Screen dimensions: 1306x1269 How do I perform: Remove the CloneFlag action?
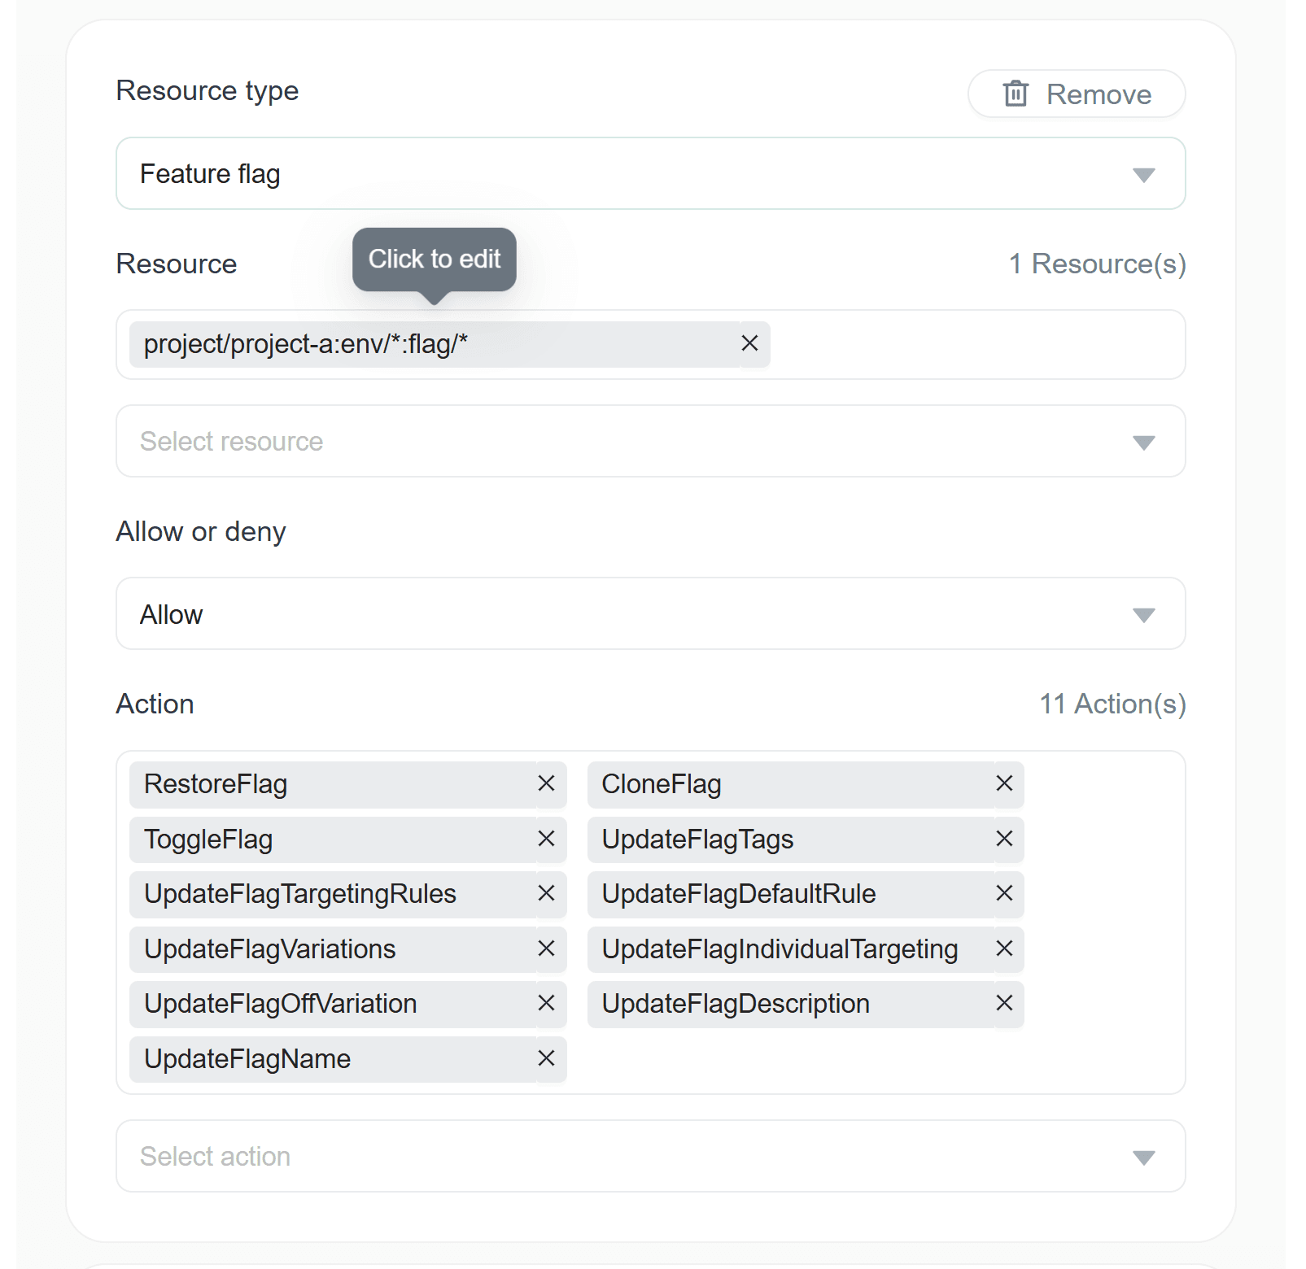coord(1004,784)
